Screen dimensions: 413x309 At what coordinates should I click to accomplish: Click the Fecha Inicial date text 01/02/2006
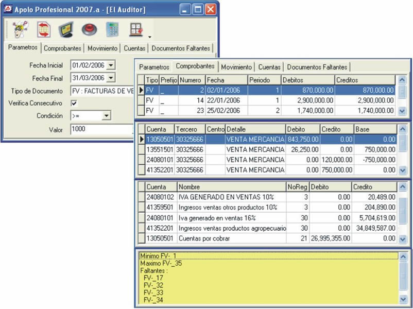point(88,65)
